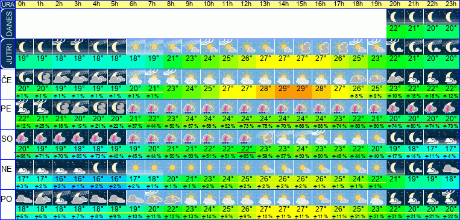Click SO 13h sun behind cloud icon
The height and width of the screenshot is (220, 460).
click(x=265, y=137)
